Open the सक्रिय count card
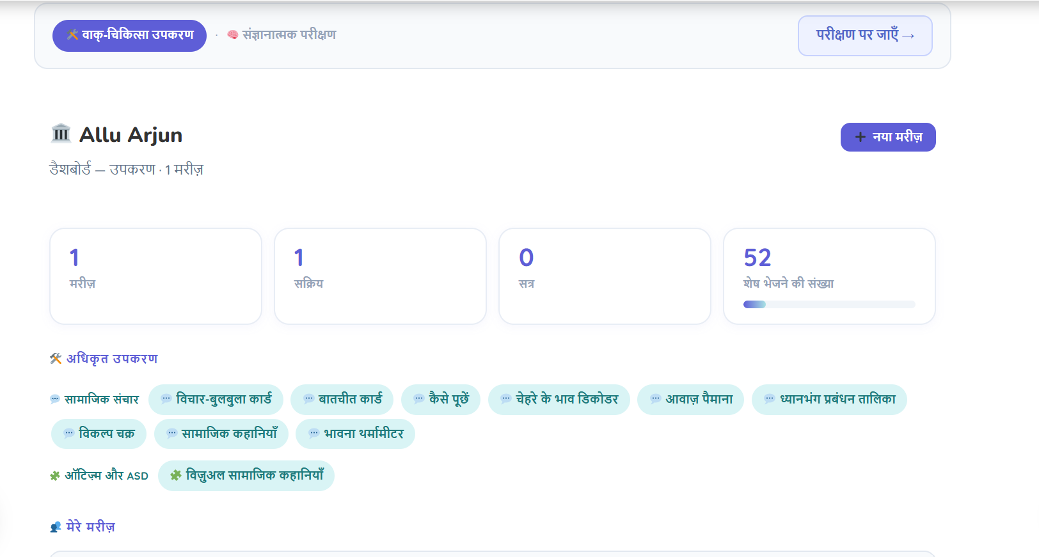The height and width of the screenshot is (557, 1039). click(x=380, y=276)
